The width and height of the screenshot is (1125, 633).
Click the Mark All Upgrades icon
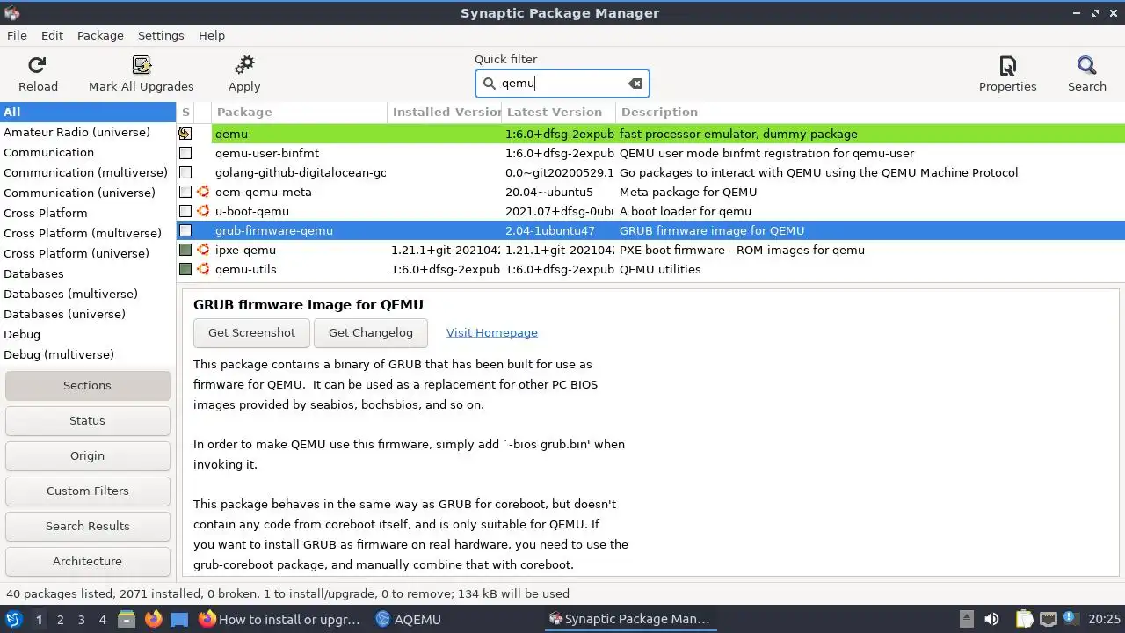(x=142, y=65)
